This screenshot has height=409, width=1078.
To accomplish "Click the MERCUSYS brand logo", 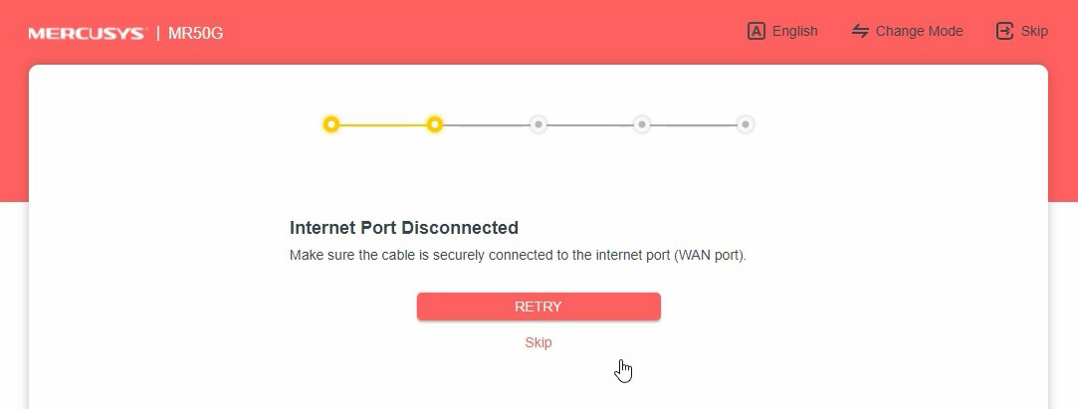I will (x=87, y=33).
